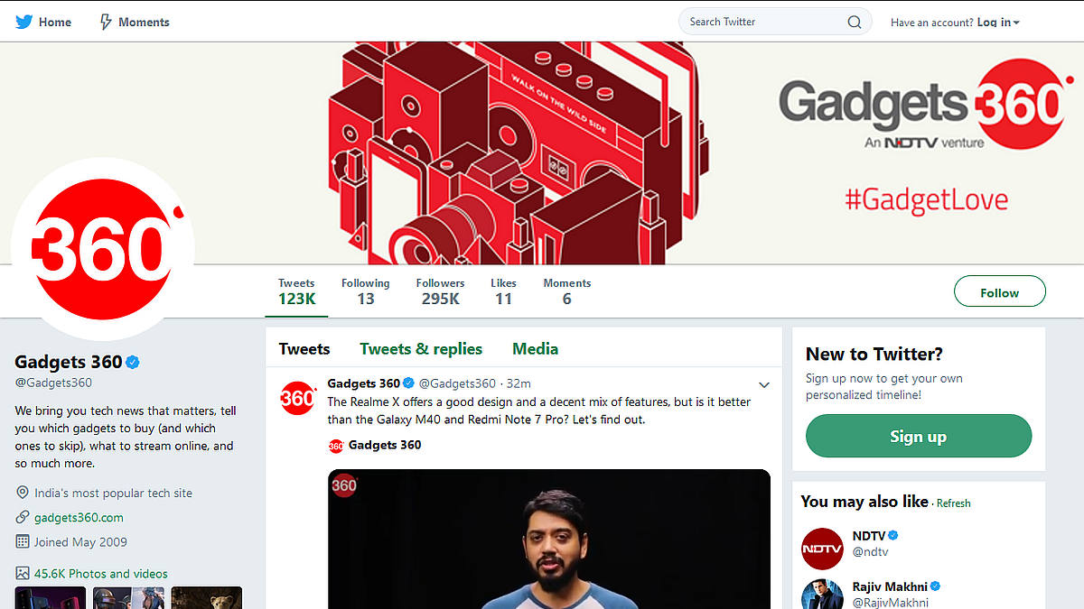Click the verified badge next to Rajiv Makhni

click(x=937, y=586)
